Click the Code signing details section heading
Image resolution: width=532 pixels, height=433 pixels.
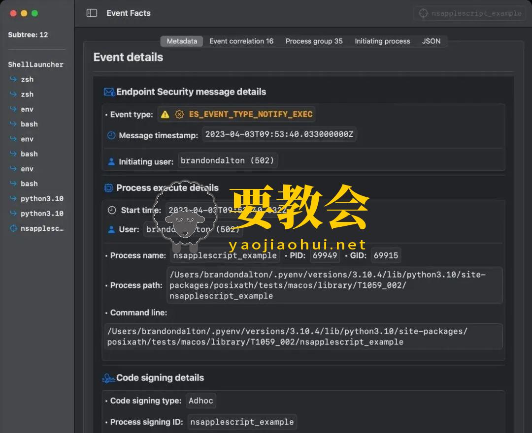(160, 378)
